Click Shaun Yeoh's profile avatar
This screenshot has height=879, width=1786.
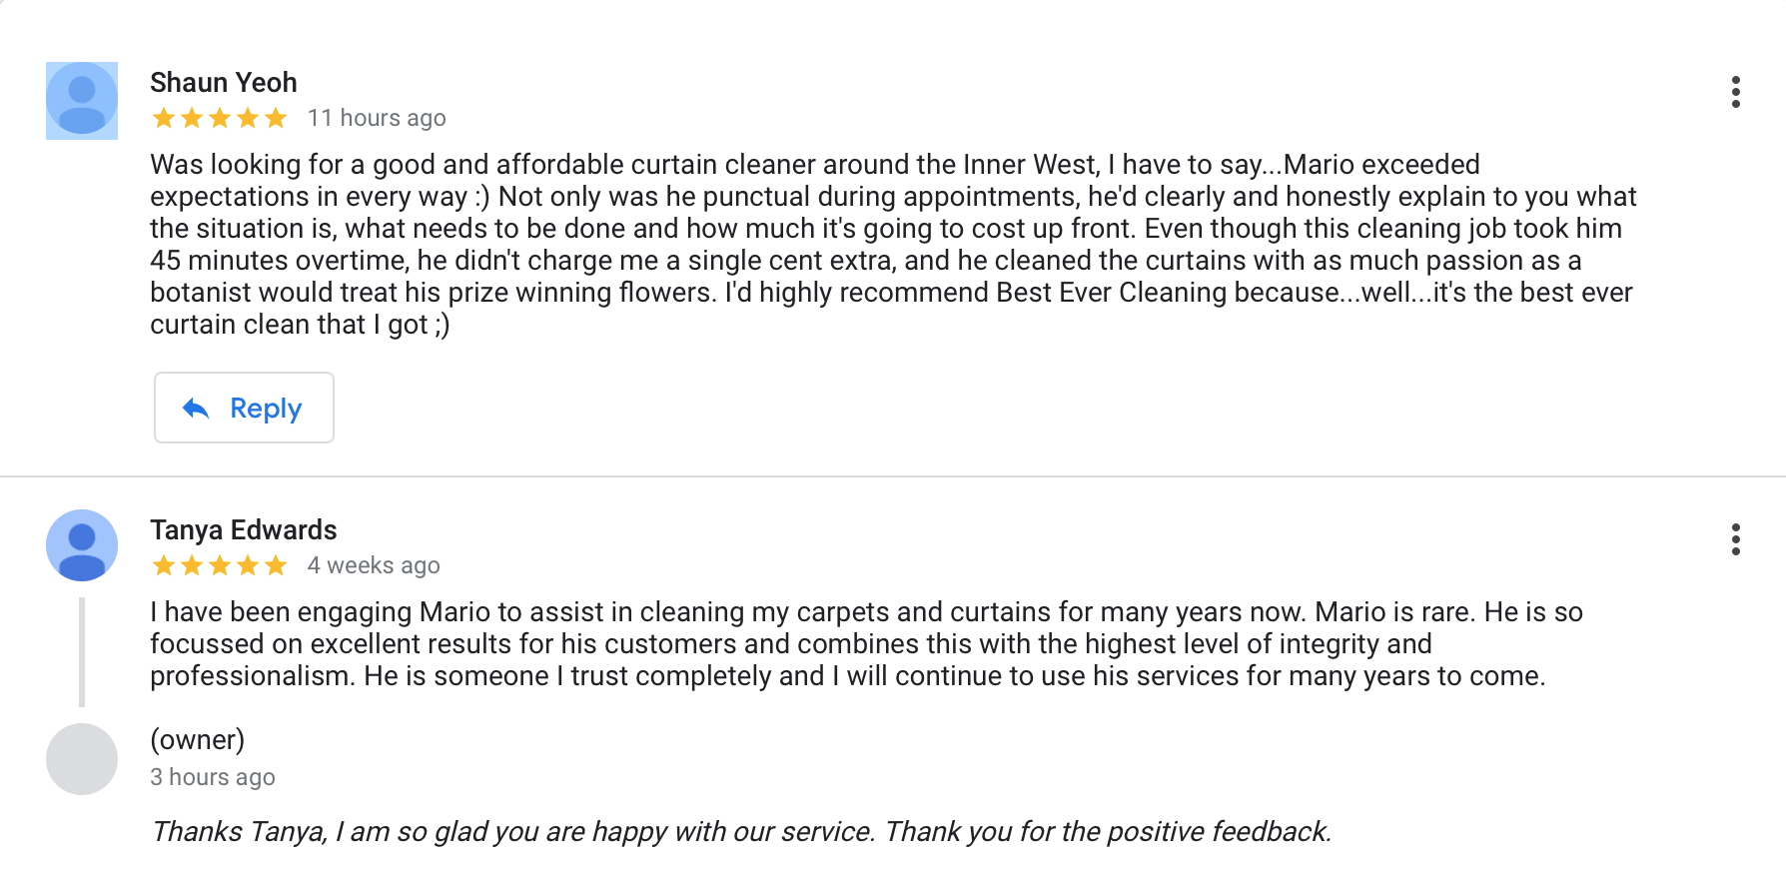82,101
